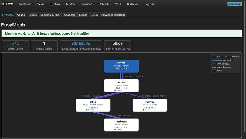
Task: Expand the Statistics dropdown menu
Action: [133, 4]
